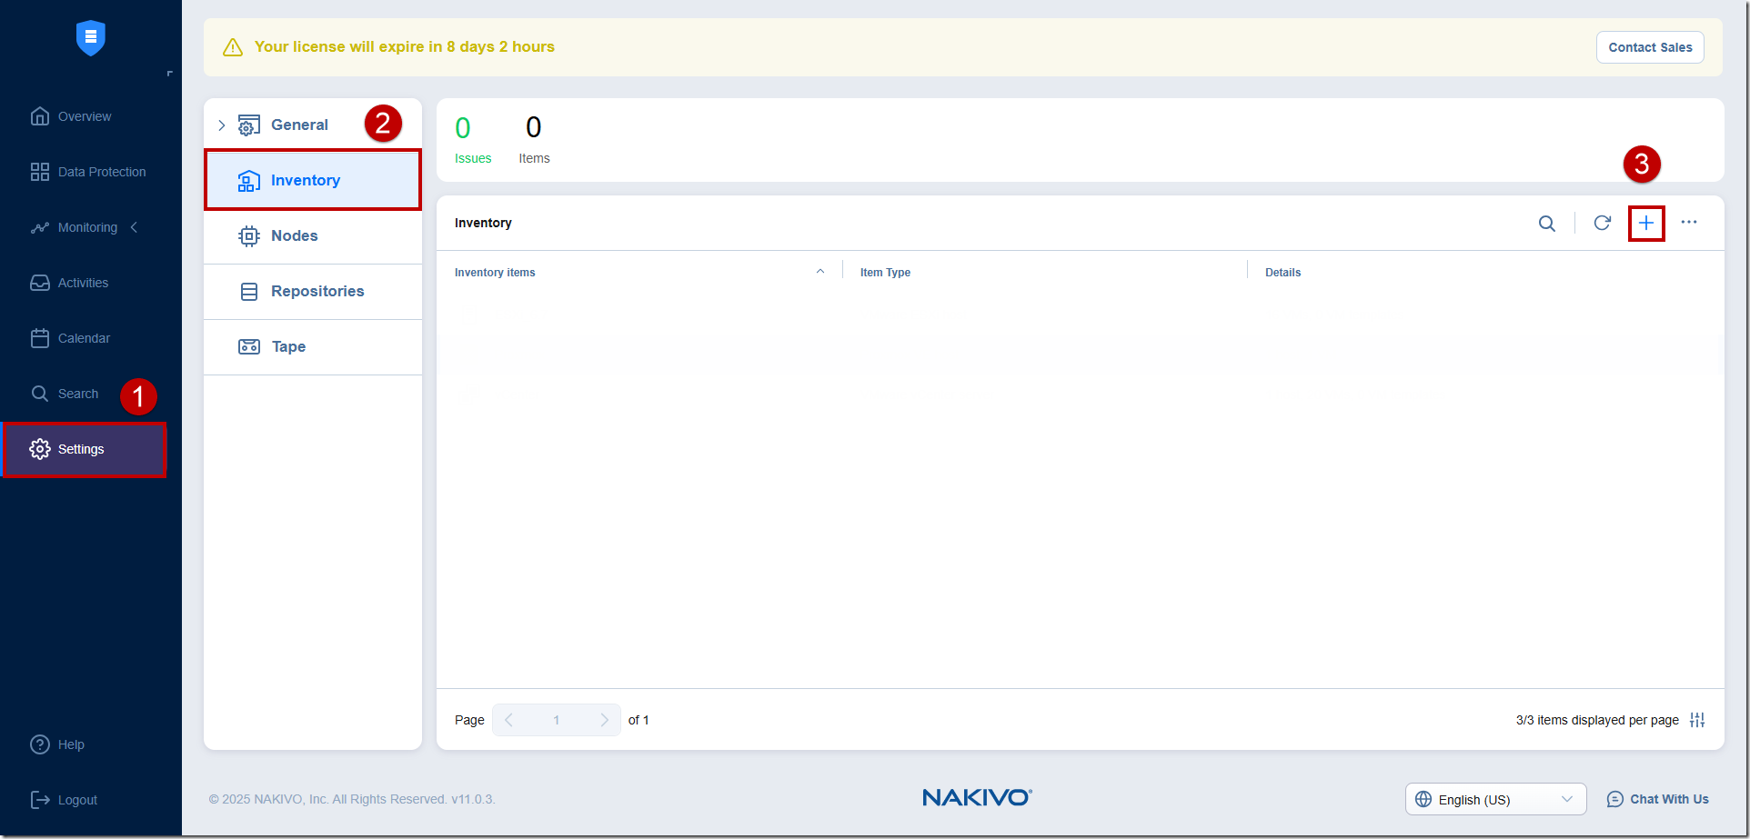Open the Search page in sidebar
This screenshot has width=1750, height=839.
coord(78,394)
